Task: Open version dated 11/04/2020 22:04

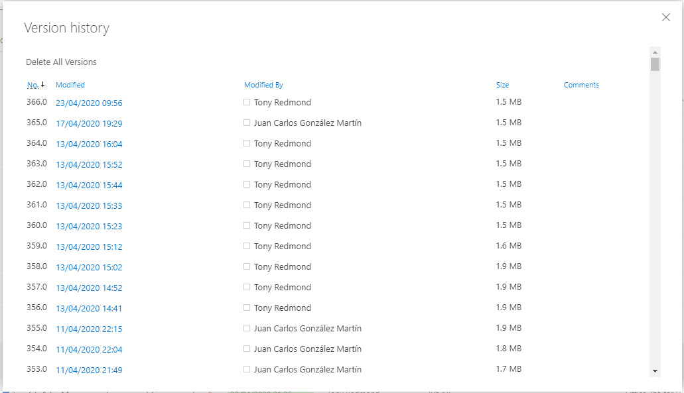Action: tap(89, 349)
